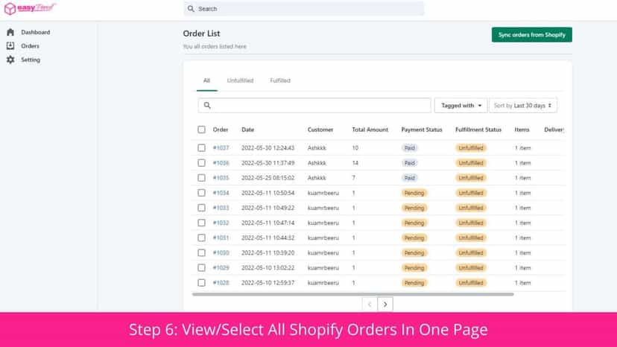The height and width of the screenshot is (347, 617).
Task: Go to previous page of orders
Action: click(370, 304)
